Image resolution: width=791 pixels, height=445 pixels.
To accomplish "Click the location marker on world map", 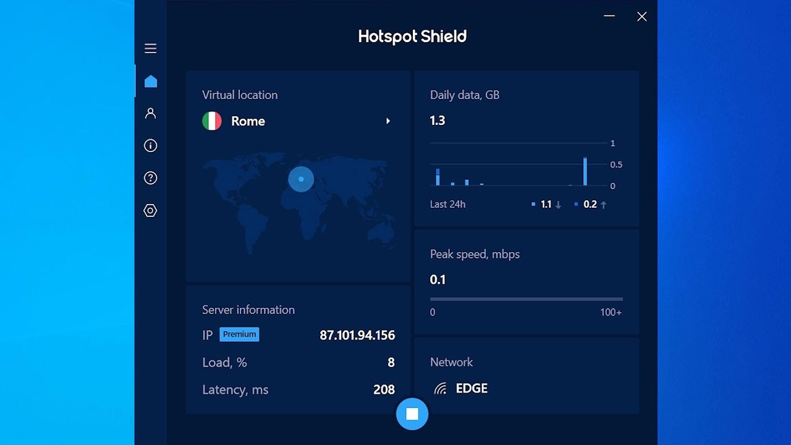I will click(301, 179).
